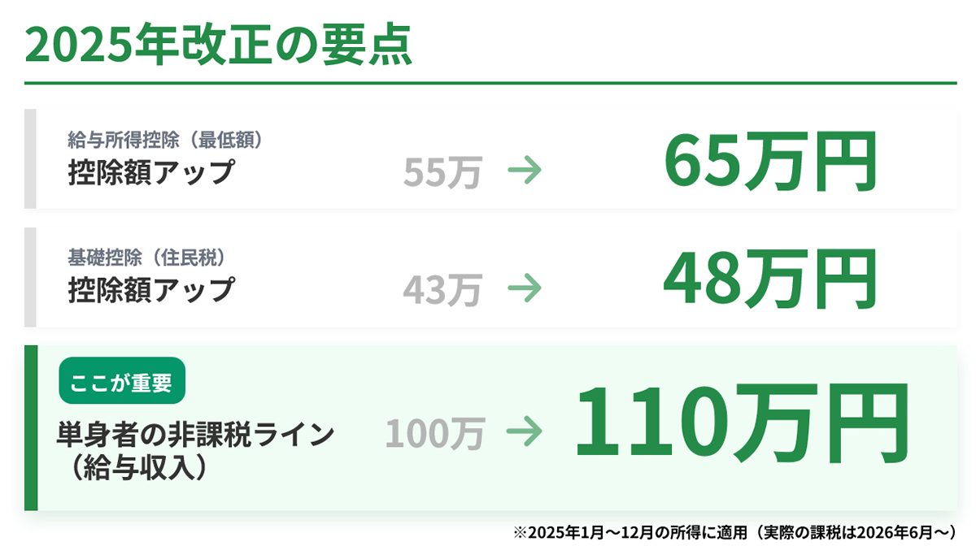Select the 基礎控除（住民税） label
The width and height of the screenshot is (976, 546).
point(146,257)
